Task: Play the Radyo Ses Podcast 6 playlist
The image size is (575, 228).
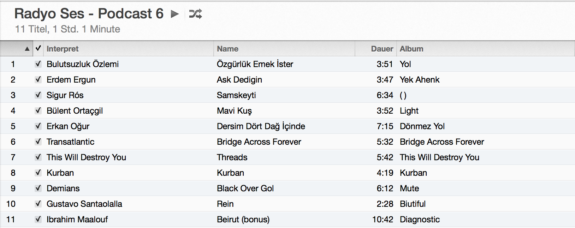Action: (x=175, y=14)
